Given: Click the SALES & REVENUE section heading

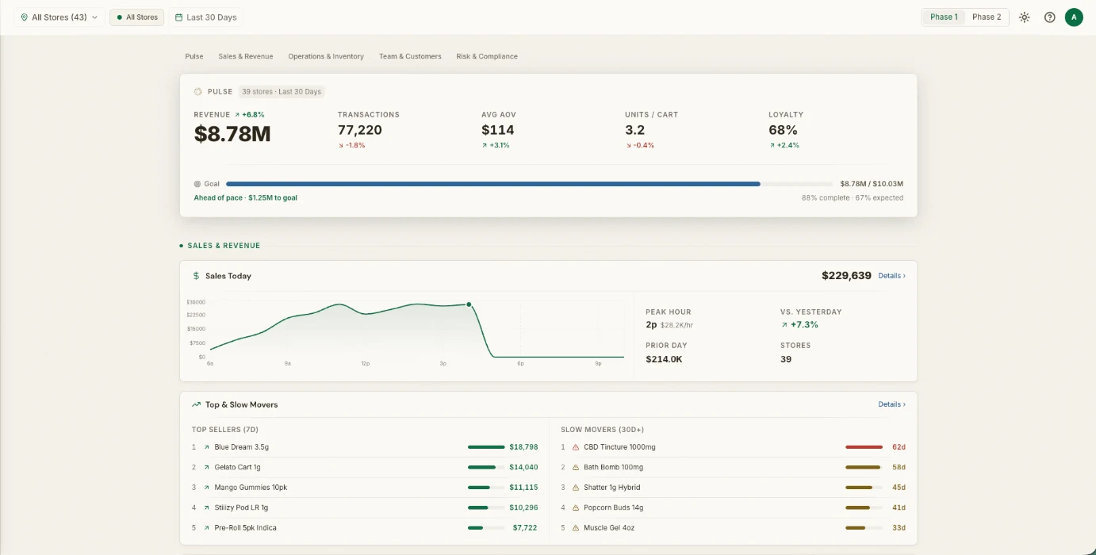Looking at the screenshot, I should [x=224, y=246].
